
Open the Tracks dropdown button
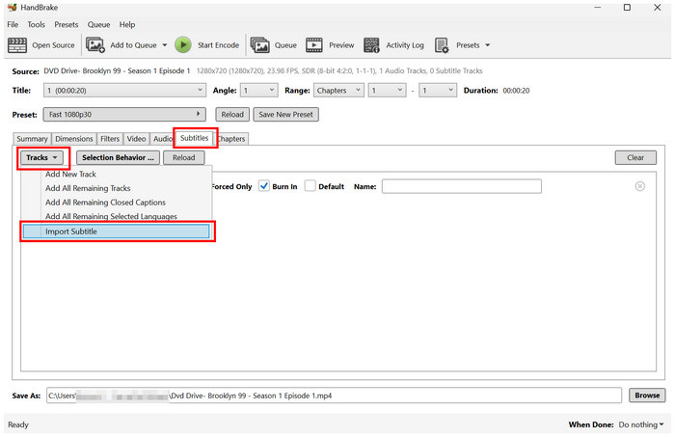tap(41, 157)
